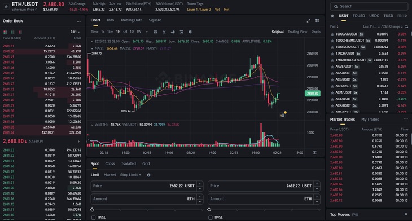Click the search magnifier icon
Image resolution: width=412 pixels, height=221 pixels.
point(336,6)
